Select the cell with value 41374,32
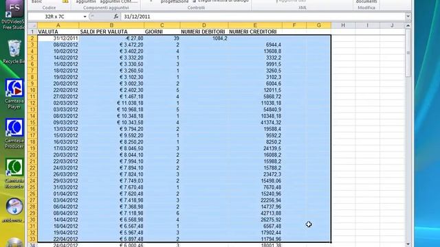 click(x=255, y=122)
